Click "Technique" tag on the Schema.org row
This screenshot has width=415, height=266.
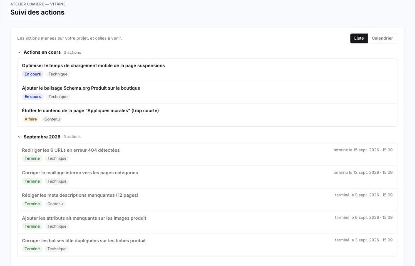[x=58, y=97]
